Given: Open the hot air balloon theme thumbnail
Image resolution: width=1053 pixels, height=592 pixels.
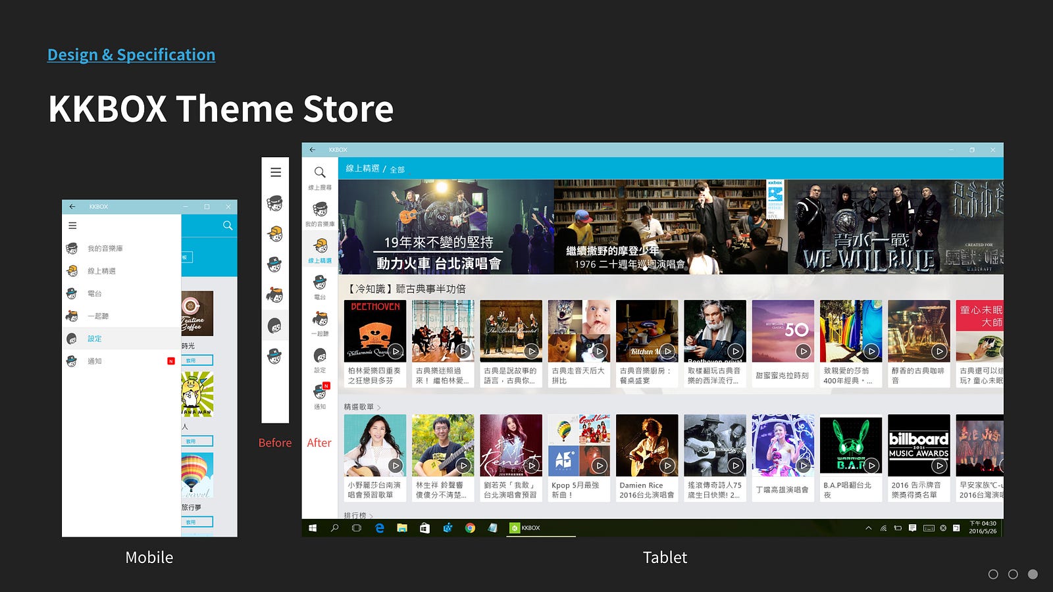Looking at the screenshot, I should coord(197,475).
